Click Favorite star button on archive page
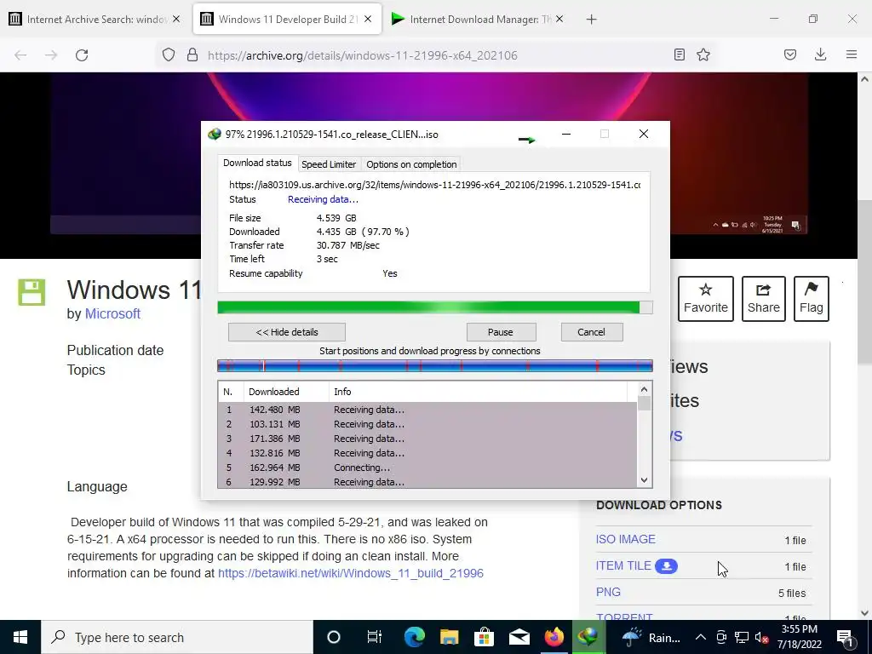The width and height of the screenshot is (872, 654). [x=706, y=299]
